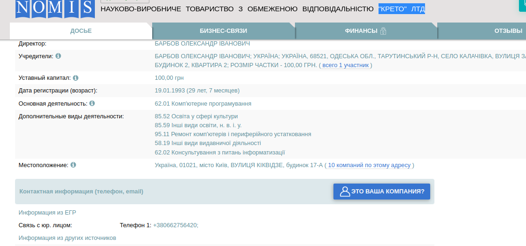Switch to Бизнес-связи tab
526x246 pixels.
[223, 31]
